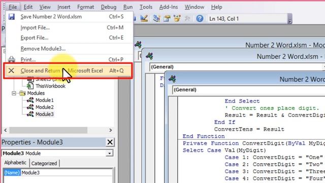Select Module1 in the project tree
Image resolution: width=325 pixels, height=183 pixels.
(x=45, y=100)
